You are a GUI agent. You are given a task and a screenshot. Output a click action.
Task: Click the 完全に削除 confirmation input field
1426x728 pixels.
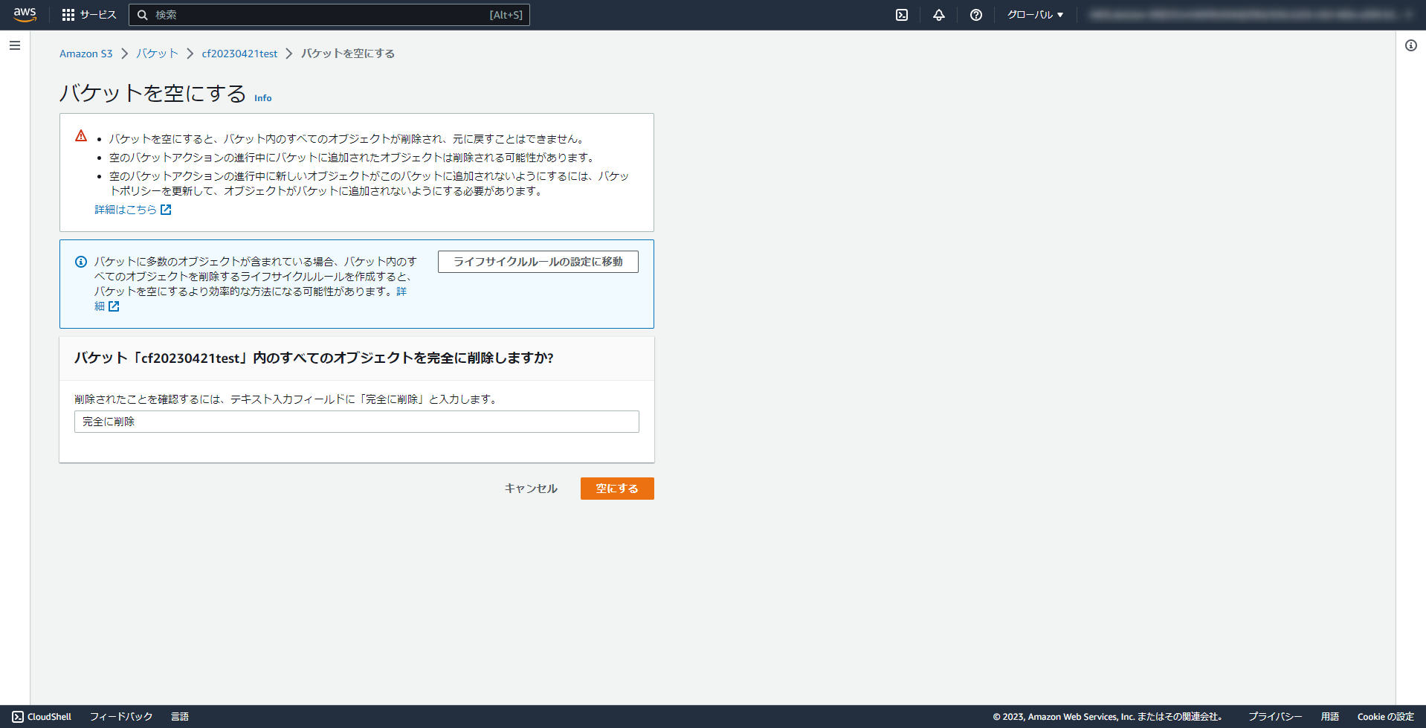pos(355,422)
